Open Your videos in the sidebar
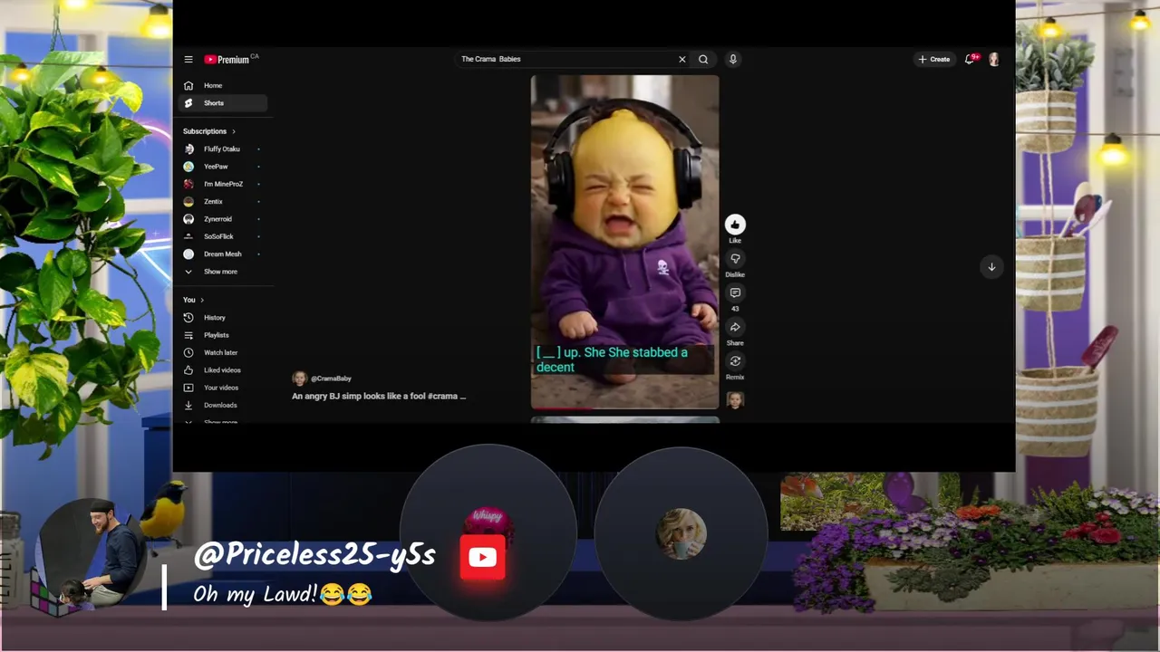The height and width of the screenshot is (652, 1160). 222,388
